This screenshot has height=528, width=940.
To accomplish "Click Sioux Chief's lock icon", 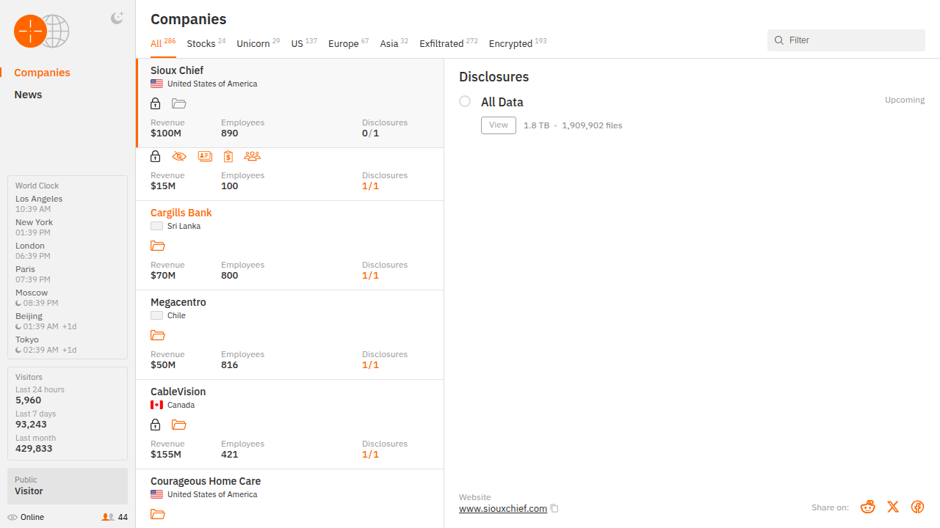I will 156,103.
